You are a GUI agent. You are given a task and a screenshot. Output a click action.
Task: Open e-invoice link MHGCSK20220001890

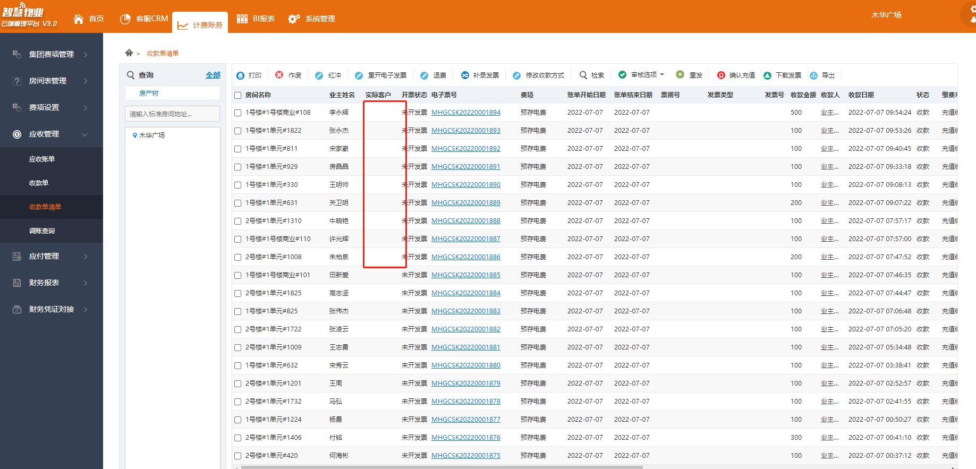pos(466,185)
